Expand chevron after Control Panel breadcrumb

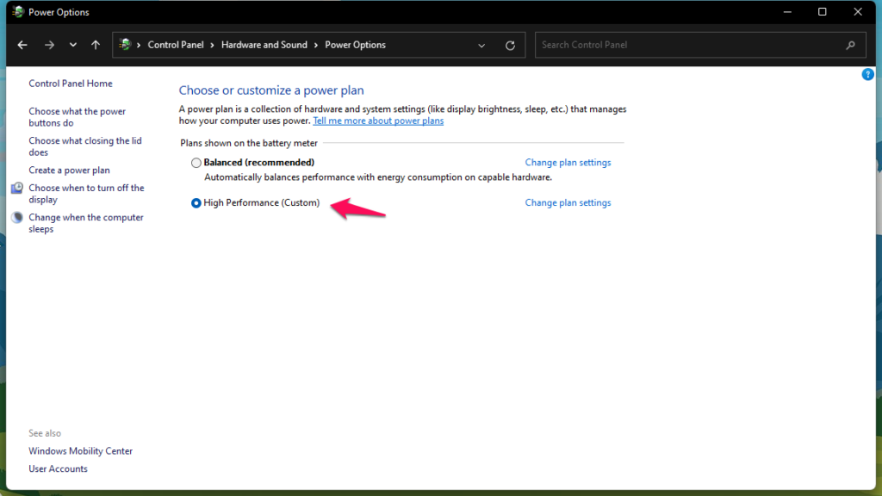coord(212,45)
